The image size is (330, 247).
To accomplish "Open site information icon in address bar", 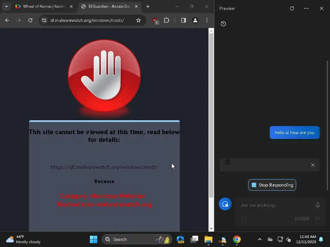I will tap(44, 20).
